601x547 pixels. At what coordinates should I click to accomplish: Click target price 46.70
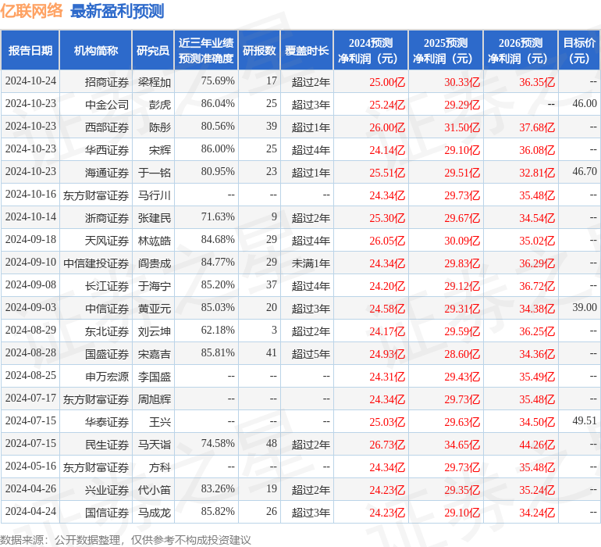pyautogui.click(x=585, y=172)
